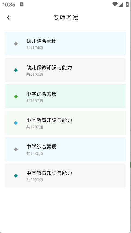Tap the 共2621道 question count
This screenshot has width=131, height=233.
coord(35,180)
